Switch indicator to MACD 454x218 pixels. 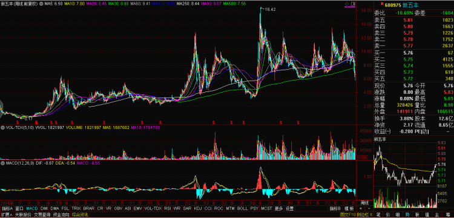[x=32, y=208]
